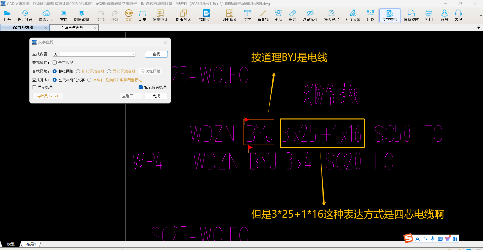Click 屏幕旋转 screen rotate tool
Screen dimensions: 483x250
pyautogui.click(x=411, y=16)
